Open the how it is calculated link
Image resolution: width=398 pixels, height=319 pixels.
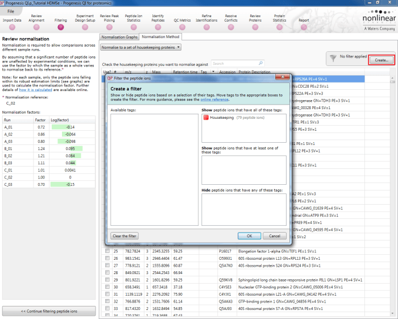point(35,90)
